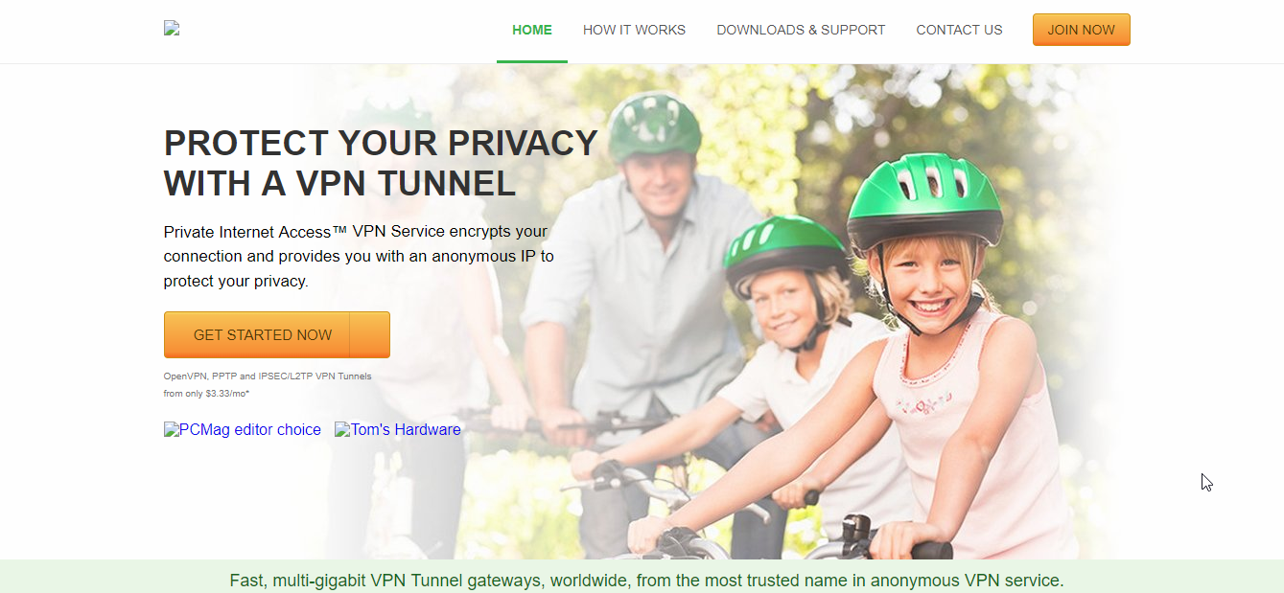Select CONTACT US in navigation
This screenshot has width=1284, height=593.
[x=959, y=31]
